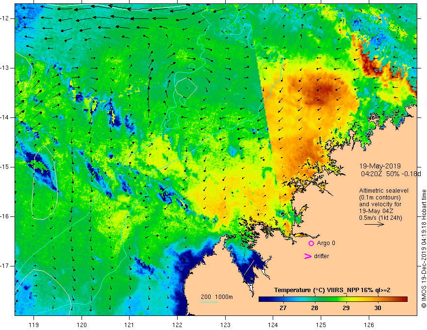Image resolution: width=427 pixels, height=330 pixels.
Task: Click latitude label -14
Action: click(x=5, y=117)
